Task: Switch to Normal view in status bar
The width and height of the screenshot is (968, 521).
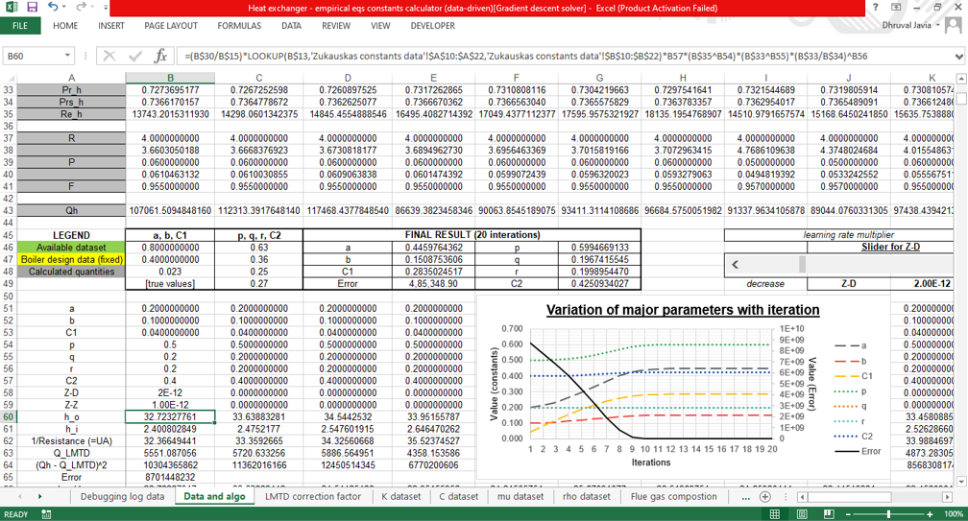Action: pyautogui.click(x=775, y=513)
